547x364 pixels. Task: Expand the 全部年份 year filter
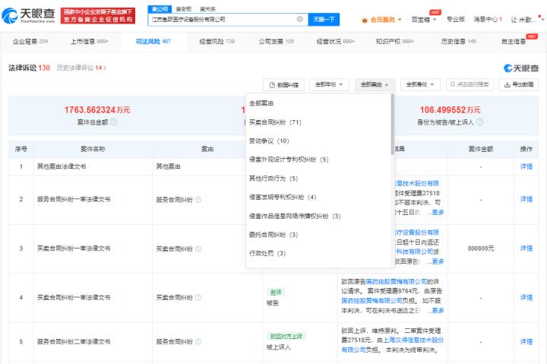(329, 84)
